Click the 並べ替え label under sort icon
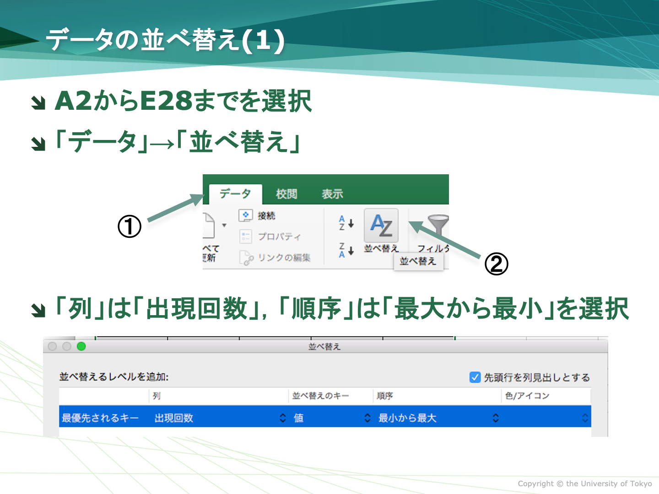659x494 pixels. pos(381,248)
